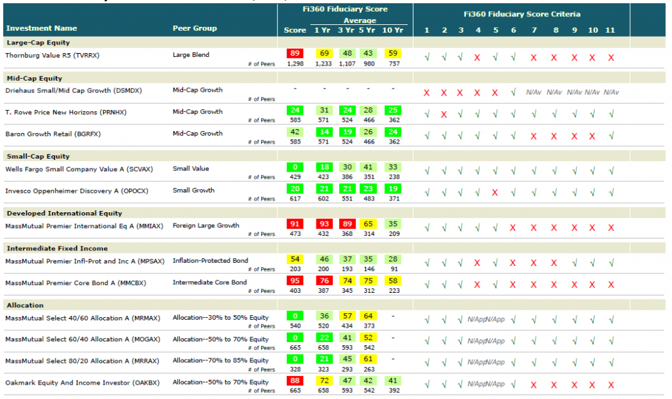Click MassMutual Select 40/60 N/App criterion 4
672x399 pixels.
pos(477,320)
